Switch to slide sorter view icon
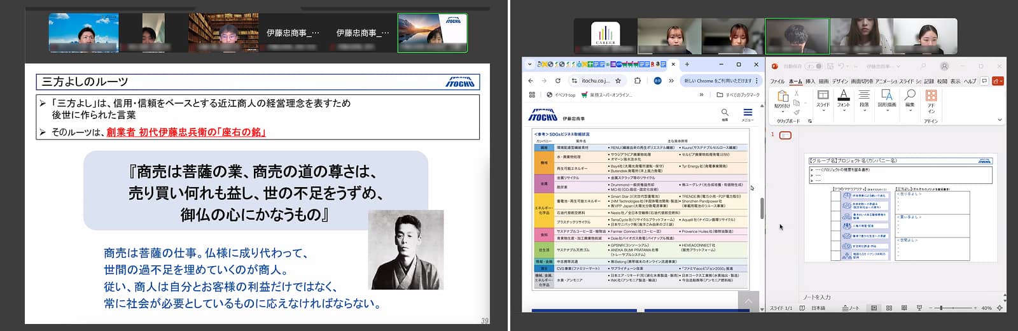Screen dimensions: 1018x331 889,308
